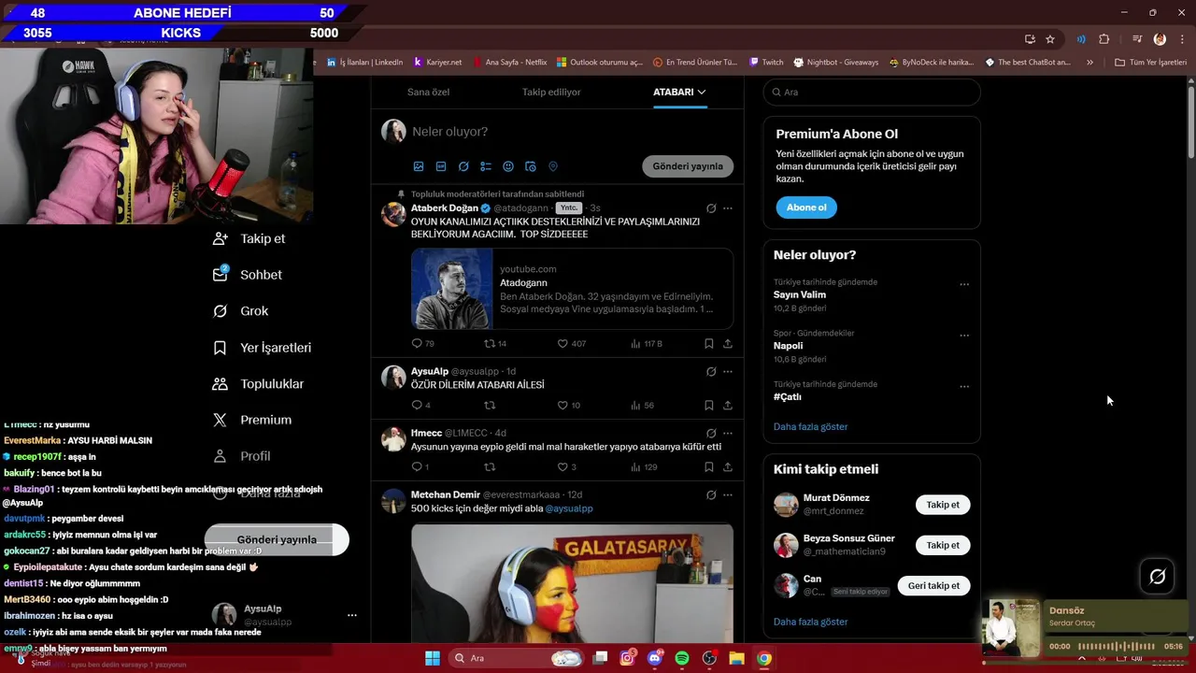
Task: Bookmark Ataberk Doğan's pinned post
Action: (709, 343)
